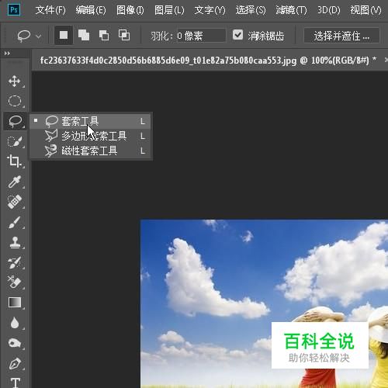388x388 pixels.
Task: Open the 选择(S) menu
Action: (x=251, y=10)
